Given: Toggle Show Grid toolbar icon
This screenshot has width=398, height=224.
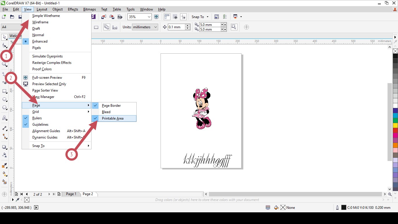Looking at the screenshot, I should (x=175, y=17).
